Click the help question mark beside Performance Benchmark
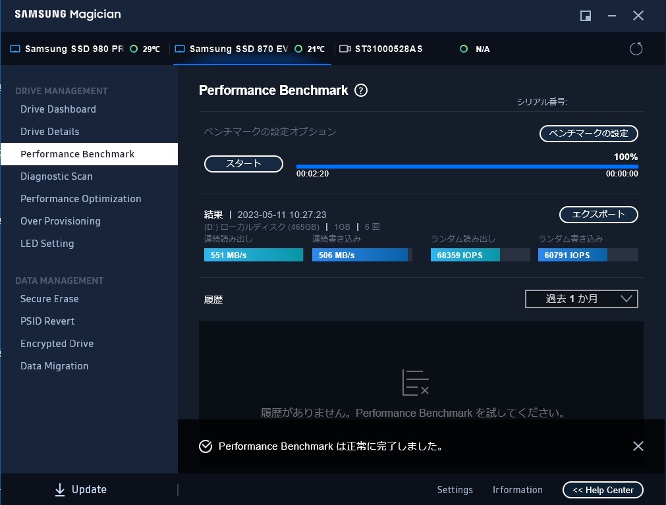This screenshot has width=666, height=505. coord(361,91)
